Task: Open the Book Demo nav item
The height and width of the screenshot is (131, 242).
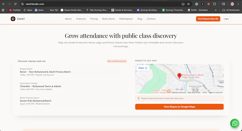Action: pyautogui.click(x=109, y=19)
